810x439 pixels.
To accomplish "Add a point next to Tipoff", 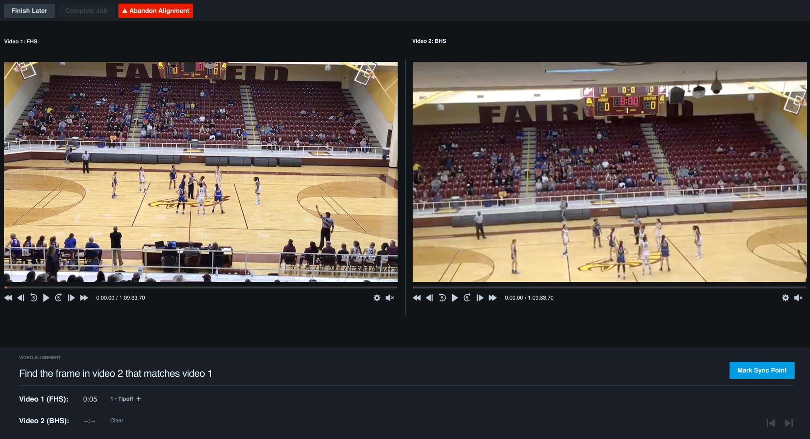I will click(139, 399).
